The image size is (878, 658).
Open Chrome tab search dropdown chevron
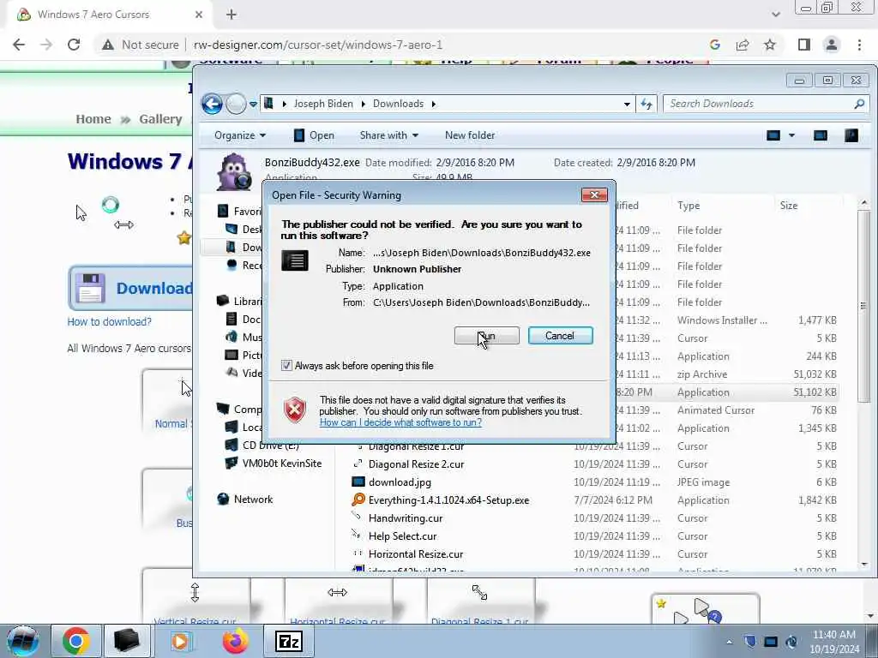(x=775, y=15)
